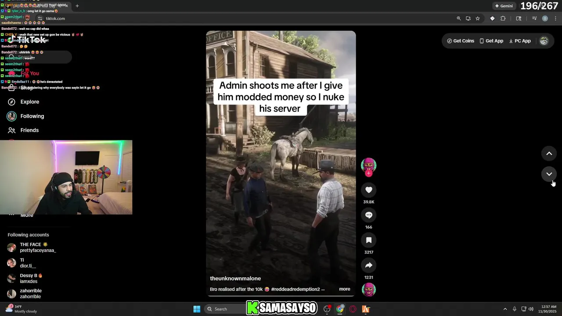Click the Get Coins button
This screenshot has height=316, width=562.
461,41
